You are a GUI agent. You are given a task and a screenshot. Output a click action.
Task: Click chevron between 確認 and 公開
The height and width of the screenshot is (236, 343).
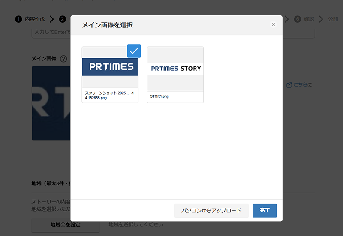(x=321, y=19)
